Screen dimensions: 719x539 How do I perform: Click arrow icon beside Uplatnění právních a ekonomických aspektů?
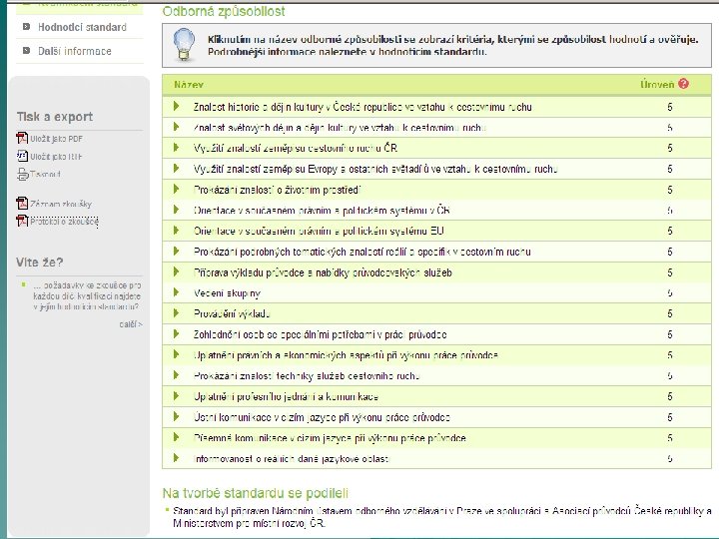click(x=177, y=354)
